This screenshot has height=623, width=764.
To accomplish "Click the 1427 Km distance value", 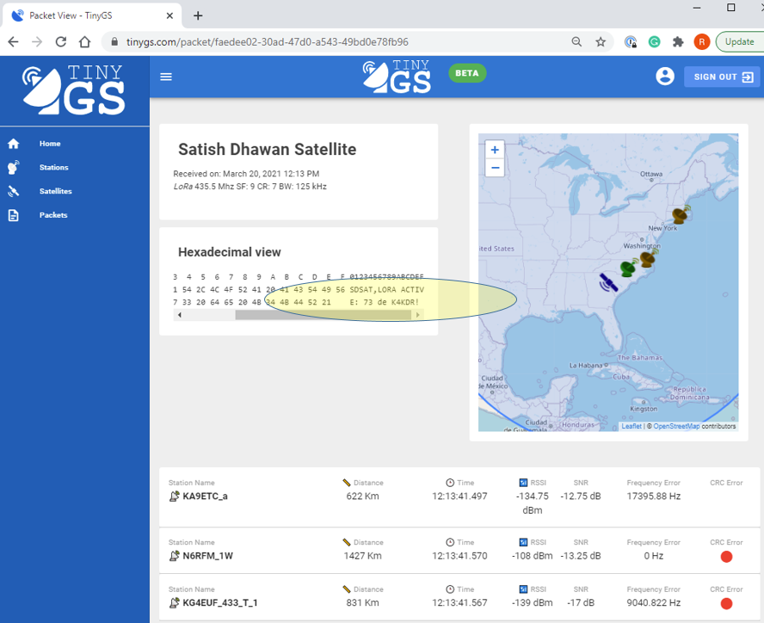I will coord(362,556).
